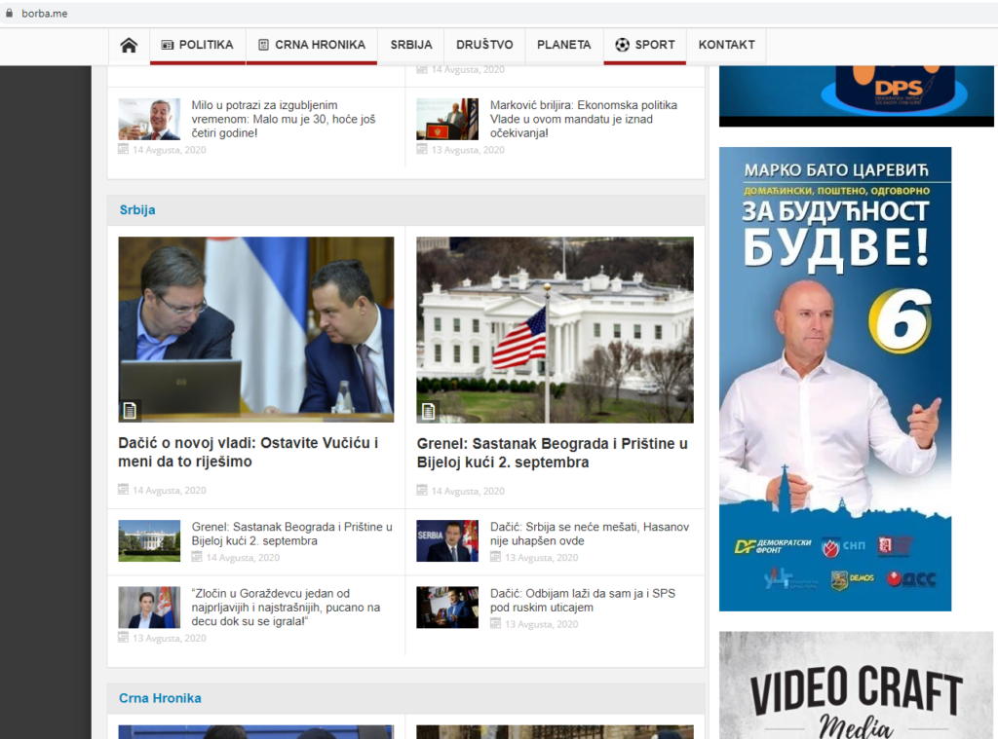The width and height of the screenshot is (998, 739).
Task: Click thumbnail of Marković briljira article
Action: pyautogui.click(x=447, y=119)
